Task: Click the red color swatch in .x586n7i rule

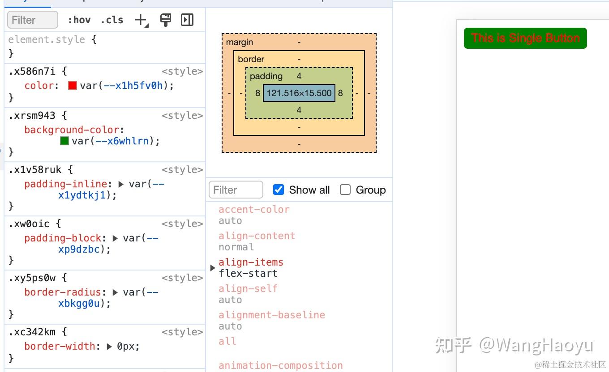Action: click(72, 85)
